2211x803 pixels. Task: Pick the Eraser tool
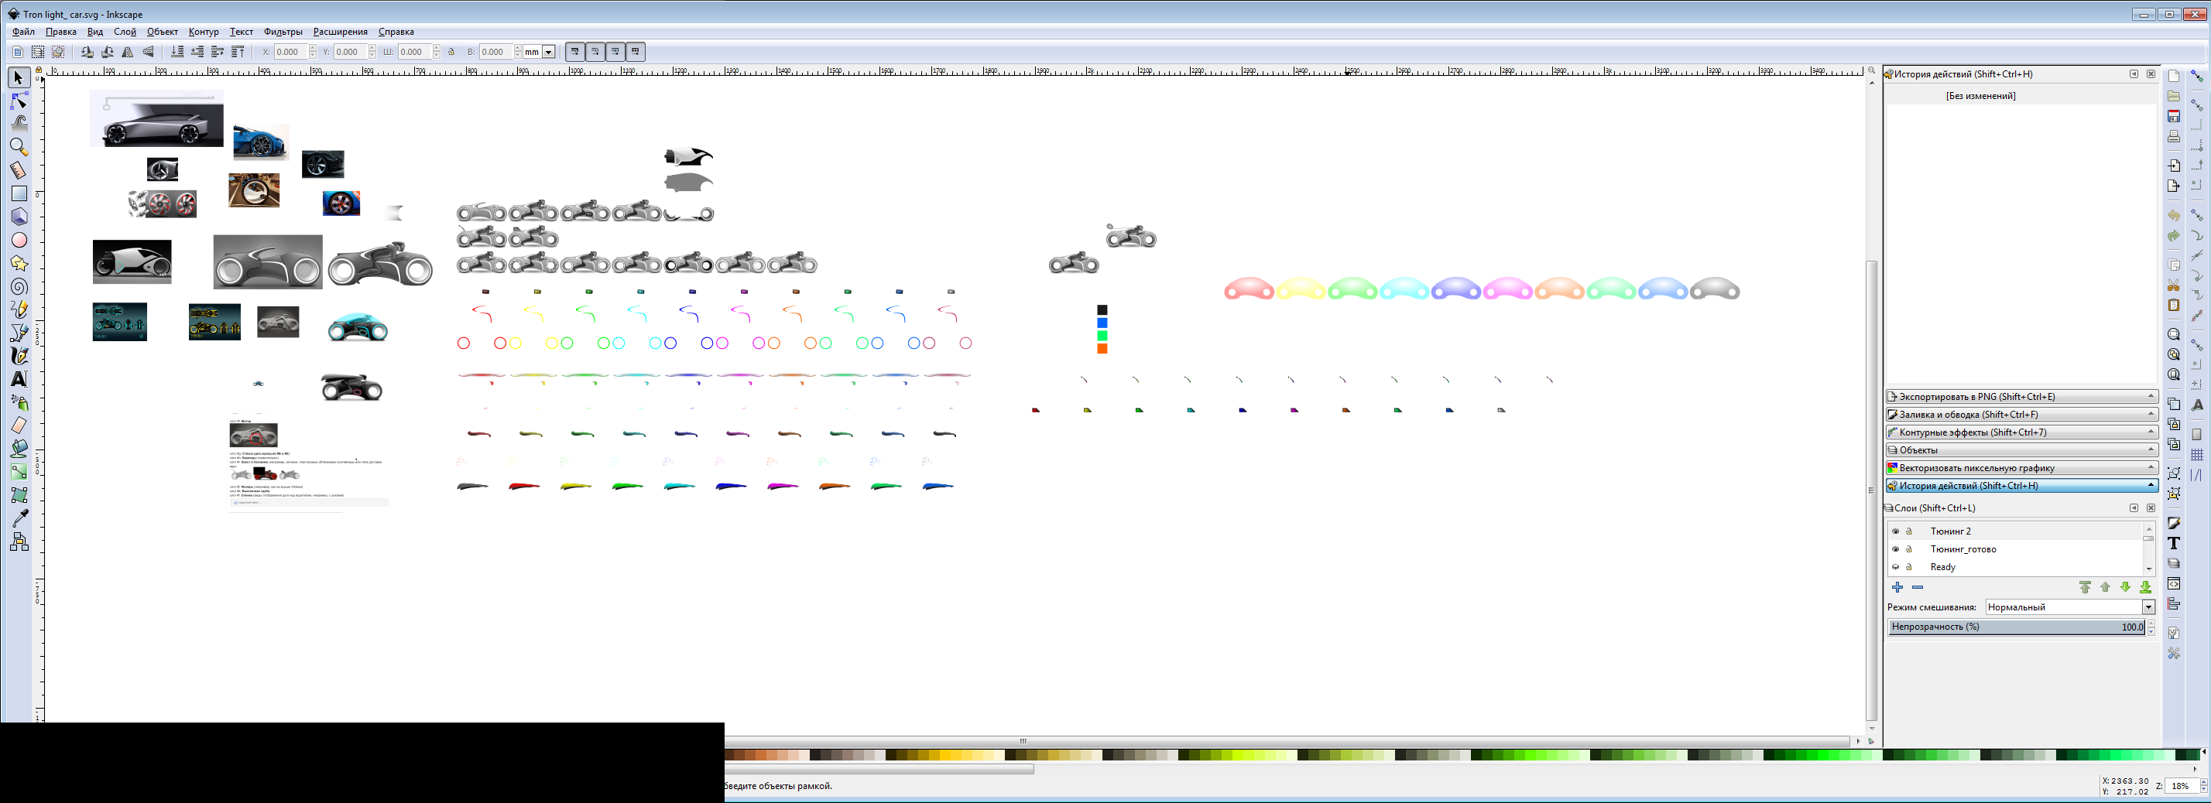19,425
